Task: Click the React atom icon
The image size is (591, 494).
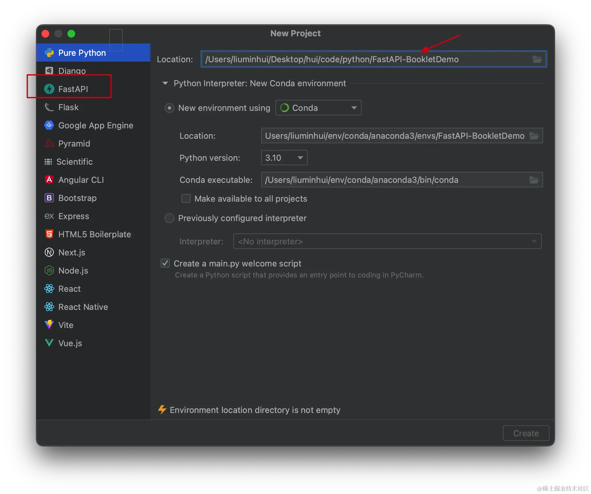Action: point(49,288)
